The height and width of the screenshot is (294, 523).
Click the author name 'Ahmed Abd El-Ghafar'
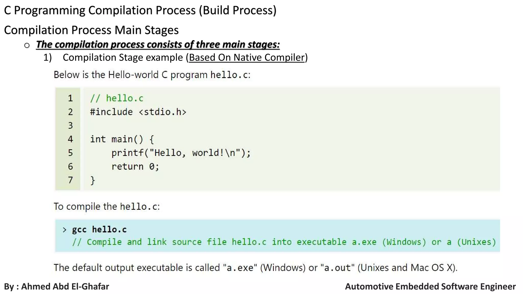click(65, 286)
